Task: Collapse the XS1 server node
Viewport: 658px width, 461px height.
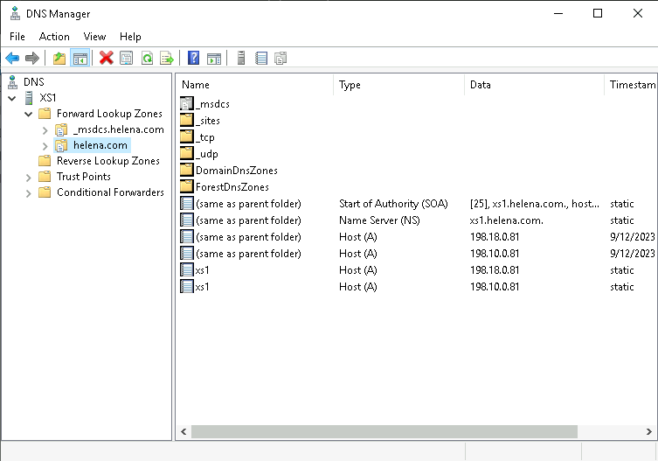Action: point(12,98)
